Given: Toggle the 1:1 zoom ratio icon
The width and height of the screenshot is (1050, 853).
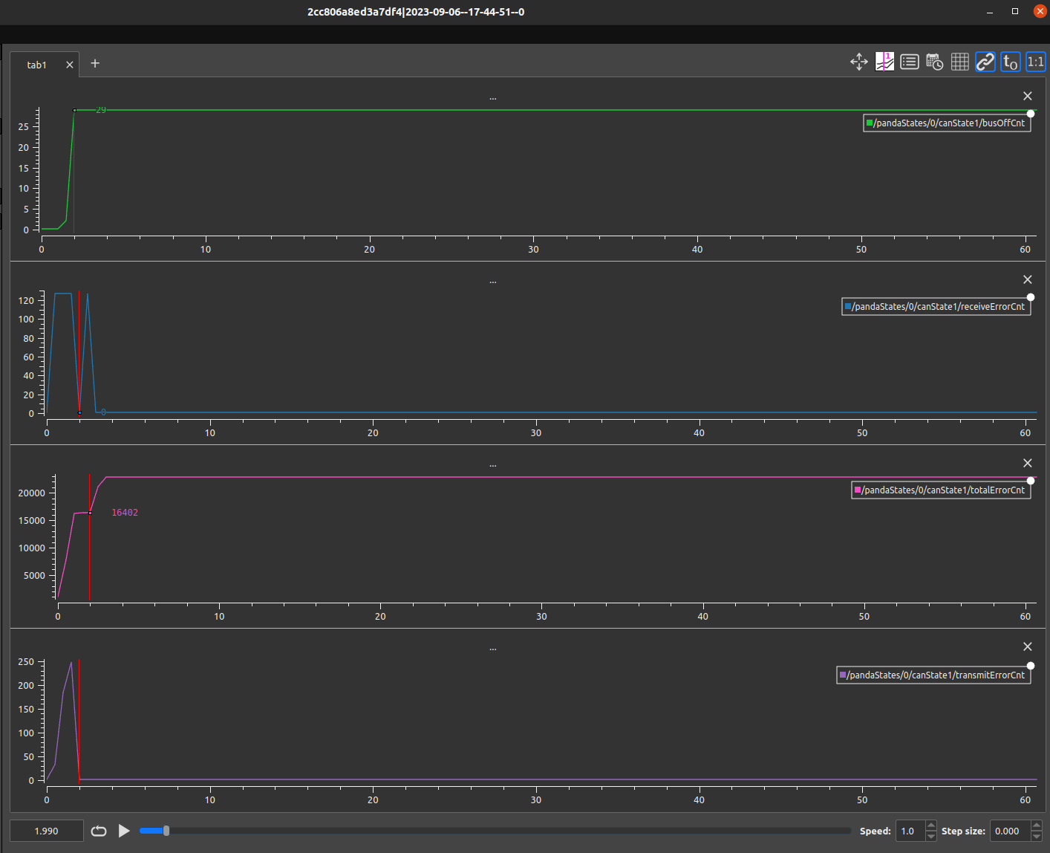Looking at the screenshot, I should point(1035,62).
